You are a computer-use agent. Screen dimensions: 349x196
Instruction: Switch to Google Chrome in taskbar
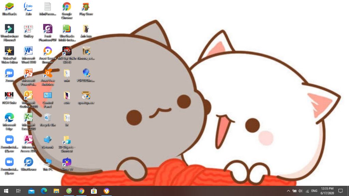[81, 191]
